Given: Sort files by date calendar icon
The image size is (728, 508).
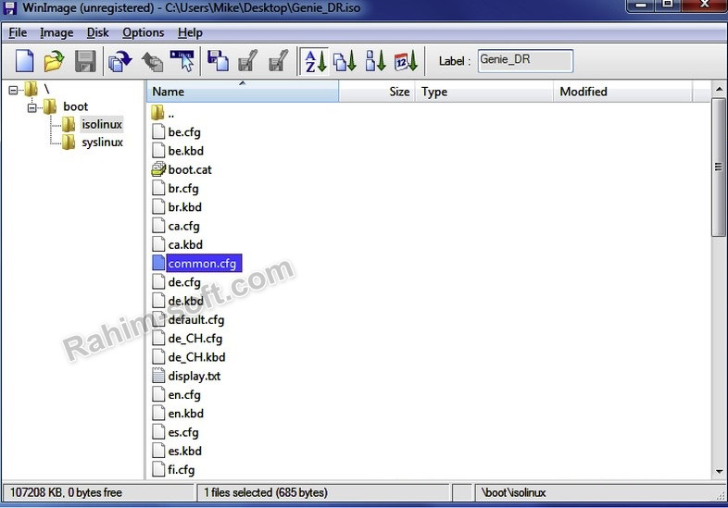Looking at the screenshot, I should [406, 61].
